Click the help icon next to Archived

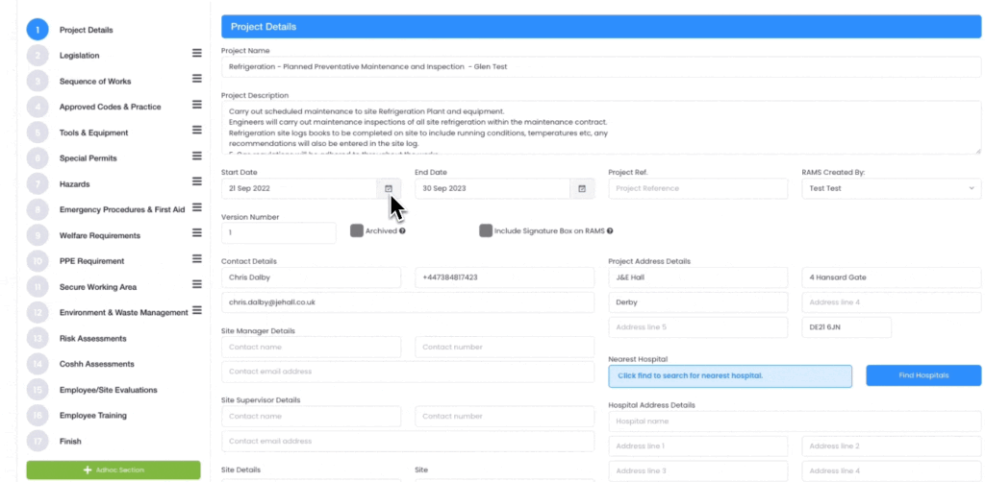pyautogui.click(x=402, y=230)
